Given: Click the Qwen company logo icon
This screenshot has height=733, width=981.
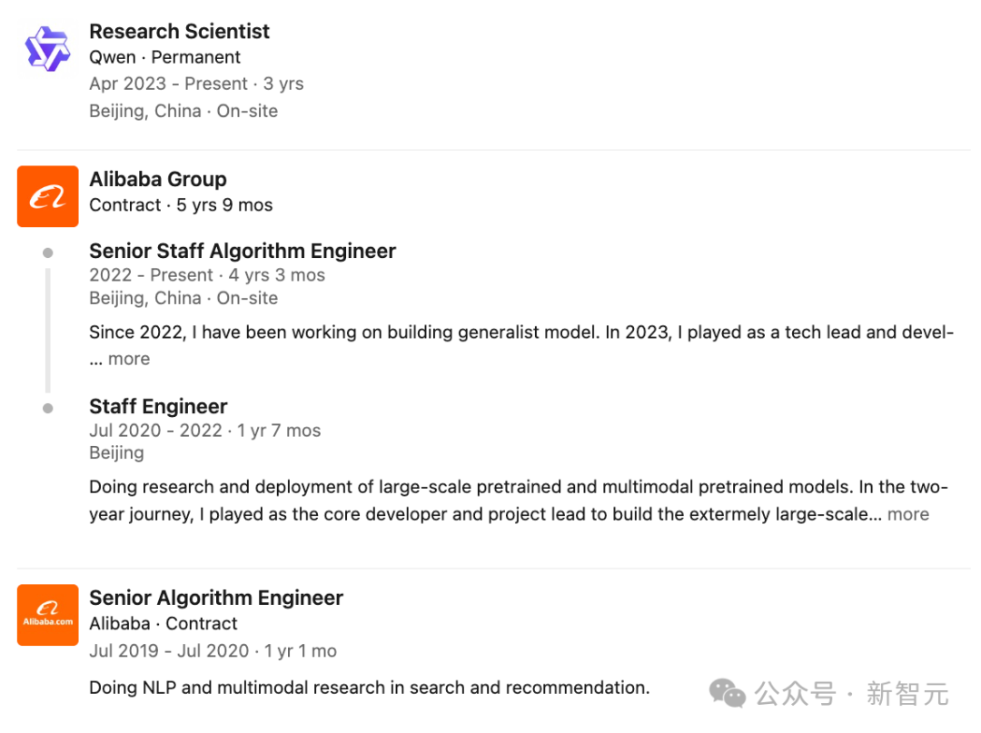Looking at the screenshot, I should click(x=47, y=49).
